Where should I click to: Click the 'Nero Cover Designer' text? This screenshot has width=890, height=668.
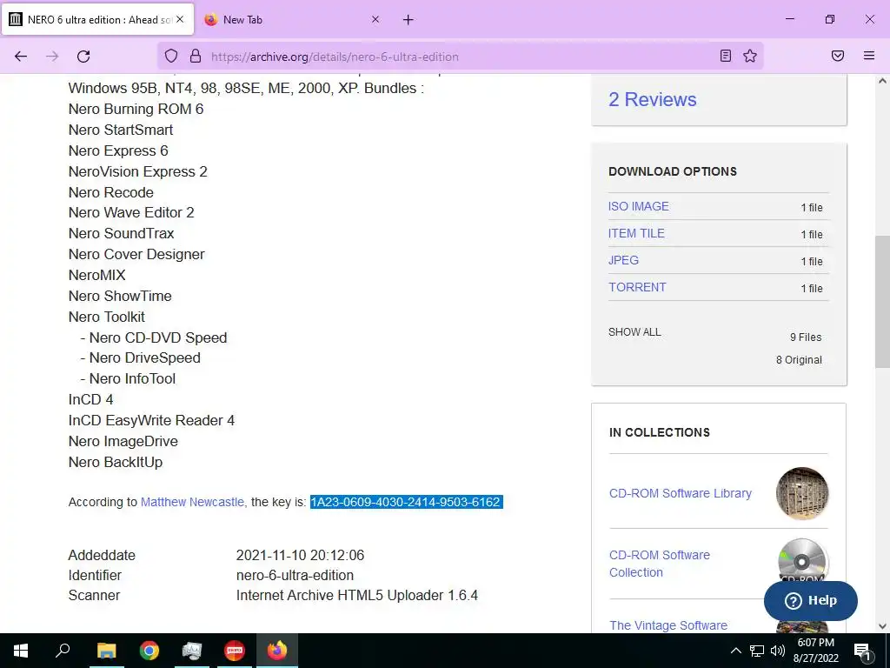point(136,255)
